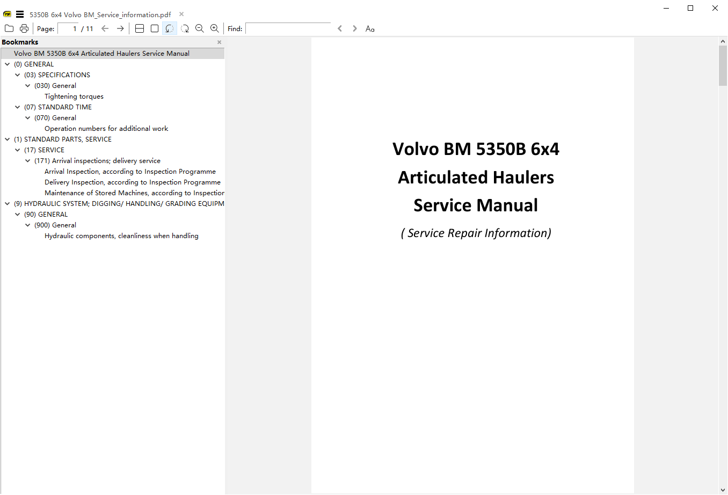Close the 5350B PDF document tab

click(x=181, y=14)
